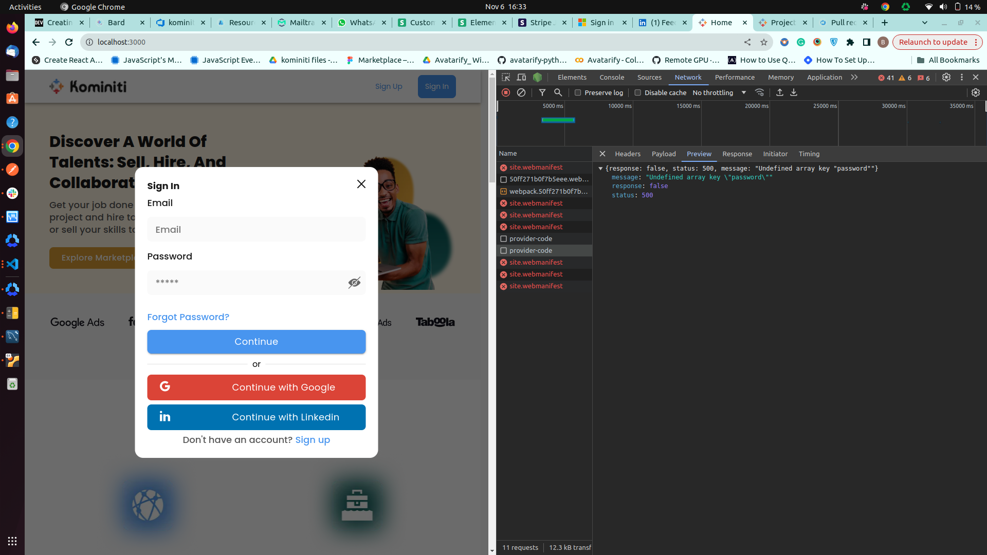The height and width of the screenshot is (555, 987).
Task: Click the import HAR upload icon
Action: coord(780,92)
